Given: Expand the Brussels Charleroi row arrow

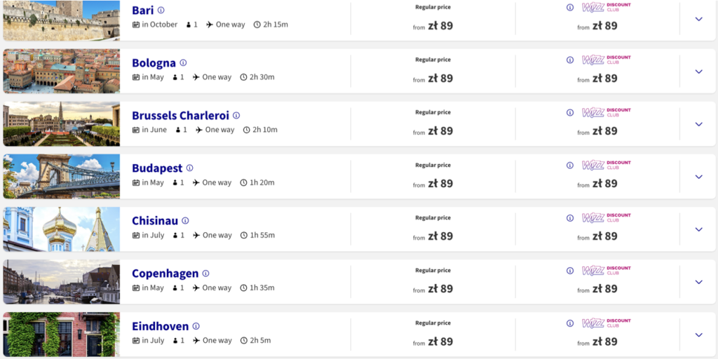Looking at the screenshot, I should [x=698, y=124].
